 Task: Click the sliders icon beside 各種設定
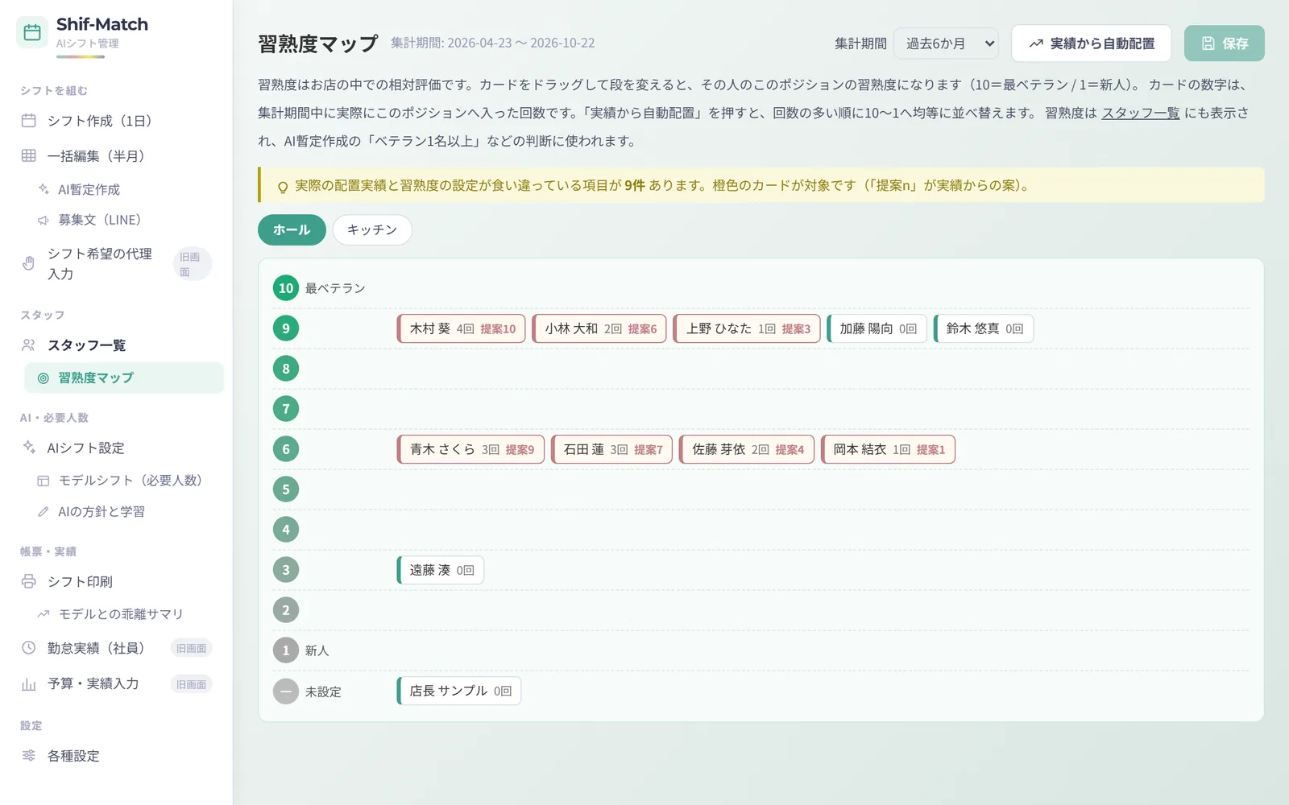pyautogui.click(x=29, y=755)
